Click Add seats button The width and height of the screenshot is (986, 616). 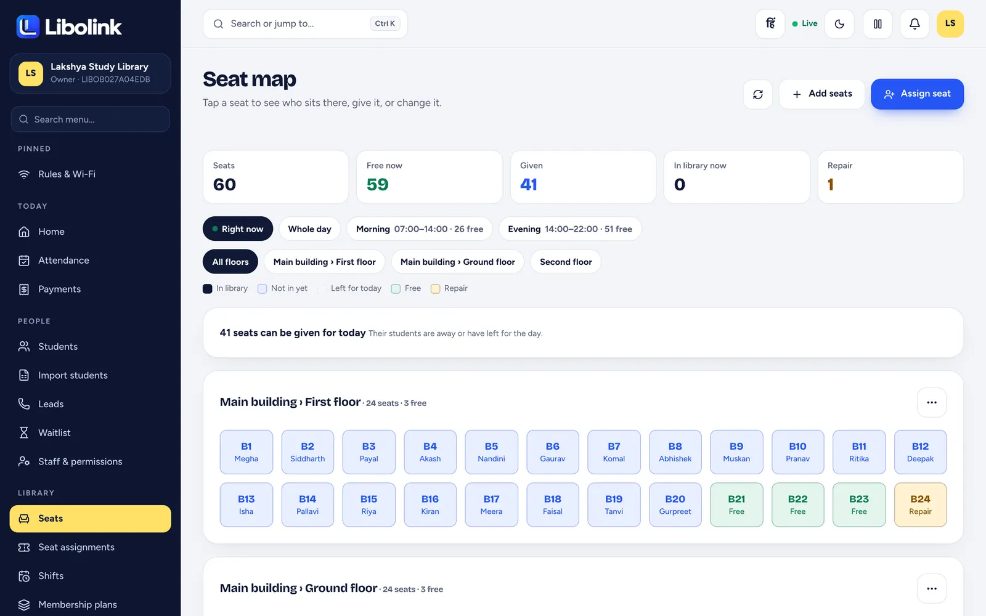(822, 94)
